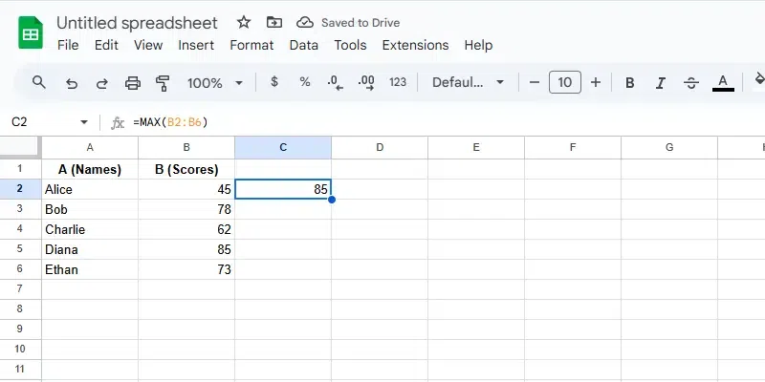Select the paint format roller icon
765x382 pixels.
coord(163,83)
